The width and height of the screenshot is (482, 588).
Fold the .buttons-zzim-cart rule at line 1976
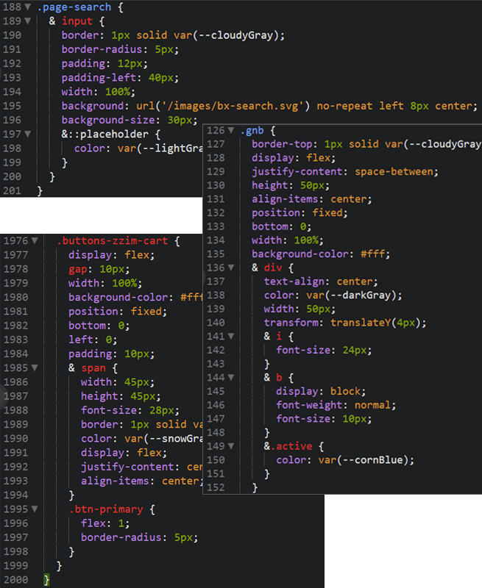[35, 241]
